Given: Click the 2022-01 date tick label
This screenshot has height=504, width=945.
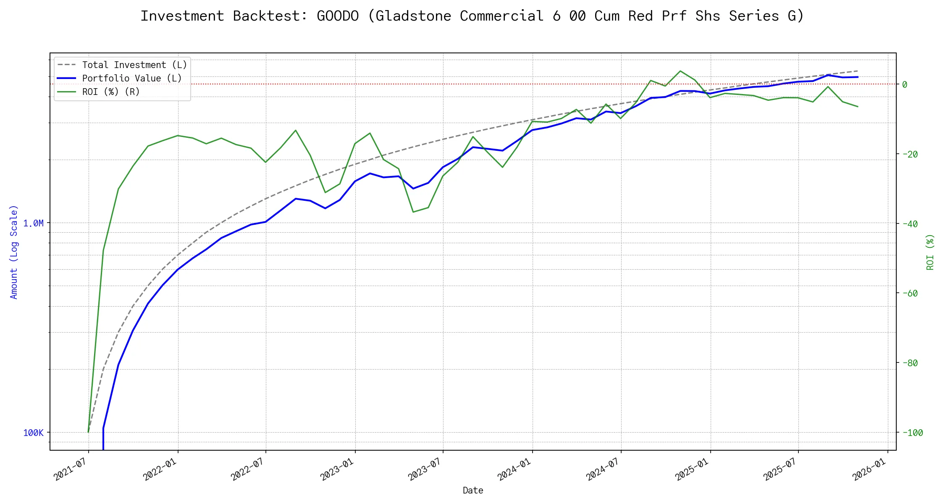Looking at the screenshot, I should (x=160, y=469).
